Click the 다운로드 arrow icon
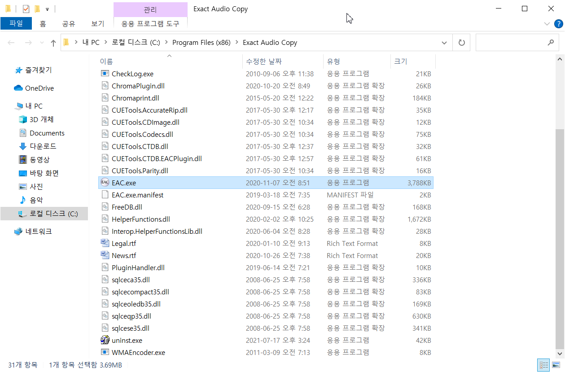This screenshot has height=372, width=565. [x=23, y=146]
